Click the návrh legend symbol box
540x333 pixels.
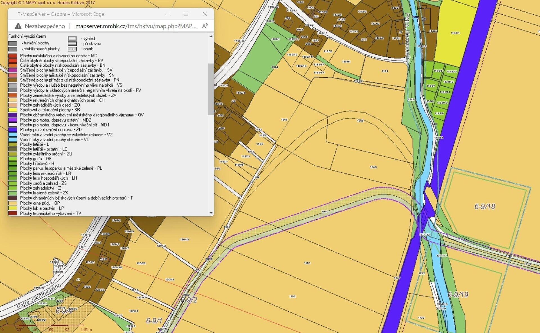pos(72,49)
